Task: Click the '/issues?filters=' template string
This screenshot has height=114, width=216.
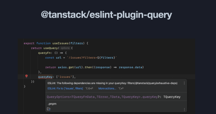Action: tap(92, 57)
